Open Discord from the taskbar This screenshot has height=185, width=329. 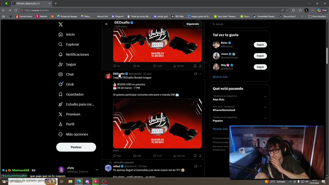click(x=87, y=182)
